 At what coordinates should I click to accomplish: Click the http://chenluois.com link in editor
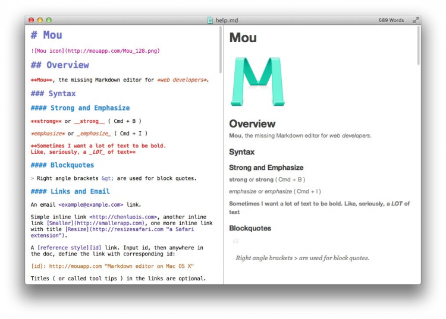(x=123, y=217)
